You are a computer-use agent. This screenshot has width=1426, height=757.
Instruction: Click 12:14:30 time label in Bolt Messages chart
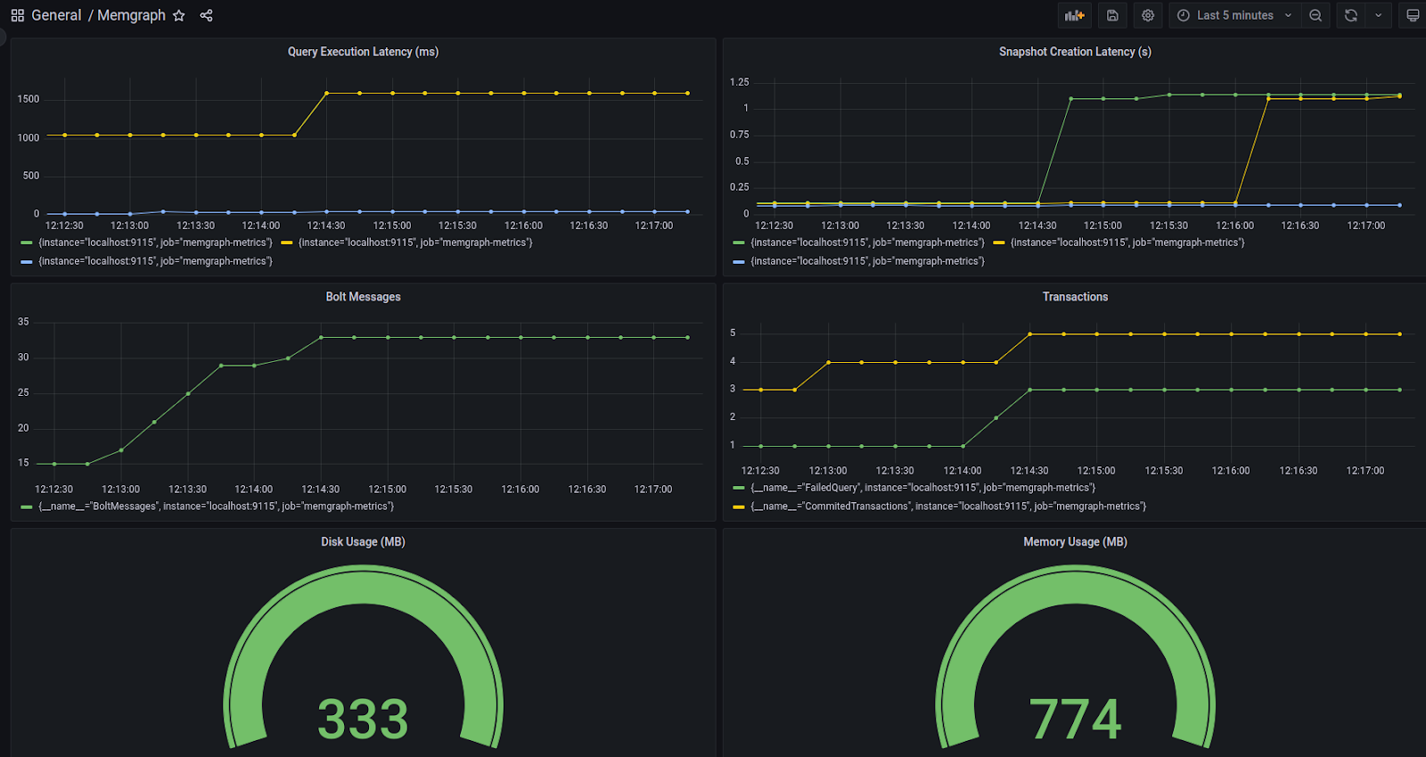(x=321, y=490)
